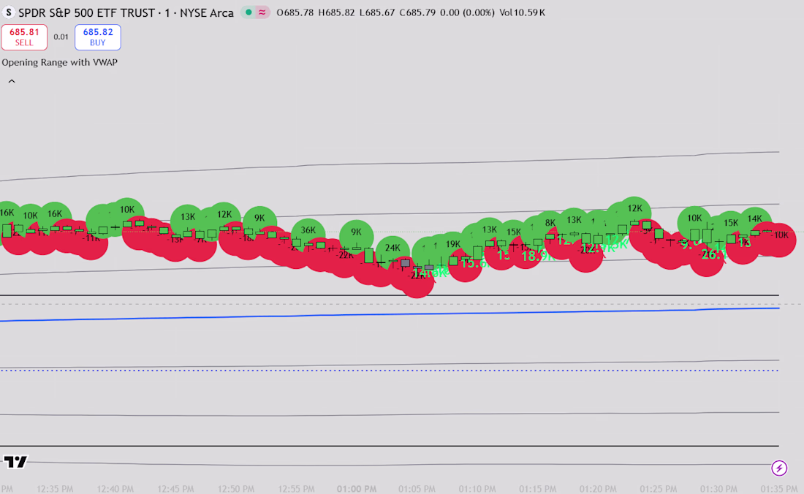
Task: Click the 01:00 PM time axis label
Action: [x=357, y=489]
